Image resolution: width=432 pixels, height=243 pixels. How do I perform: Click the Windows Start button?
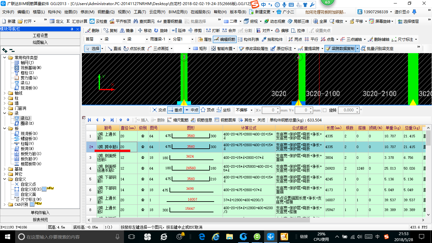tap(7, 237)
